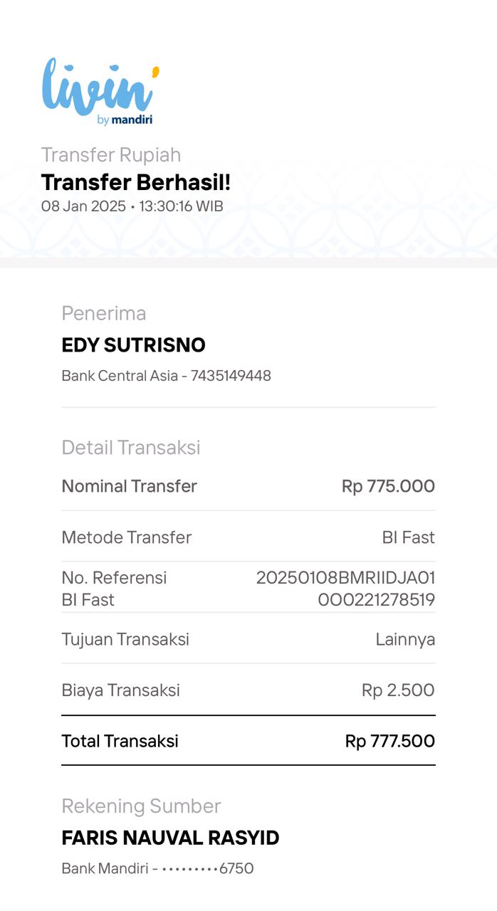The width and height of the screenshot is (497, 911).
Task: Tap the "Detail Transaksi" section heading
Action: coord(130,447)
